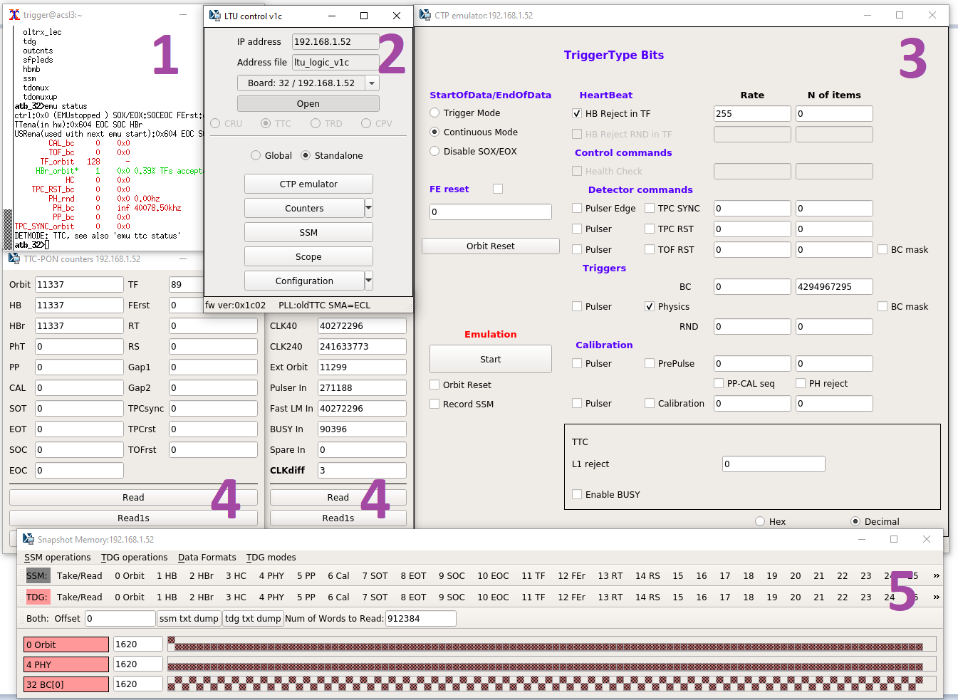Screen dimensions: 958x700
Task: Click the Offset input field
Action: pyautogui.click(x=120, y=618)
